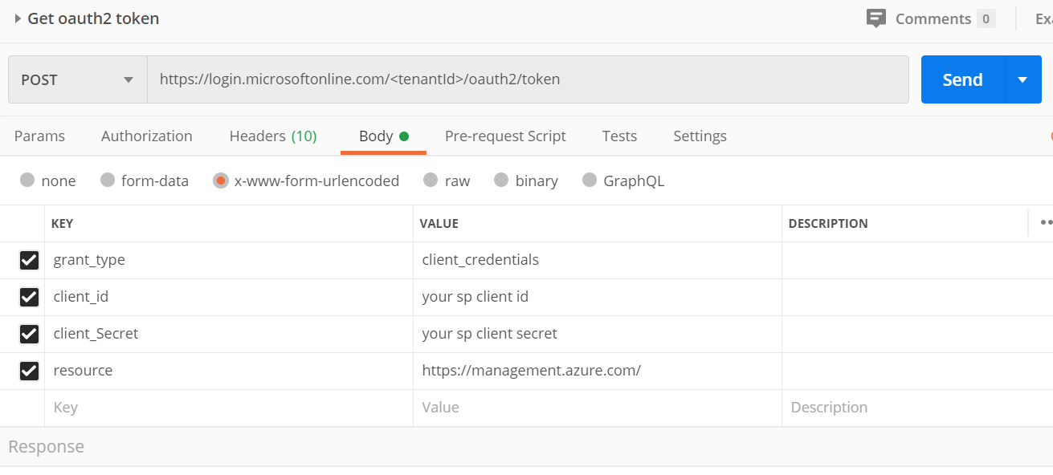Image resolution: width=1053 pixels, height=475 pixels.
Task: Switch to the Params tab
Action: pyautogui.click(x=39, y=136)
